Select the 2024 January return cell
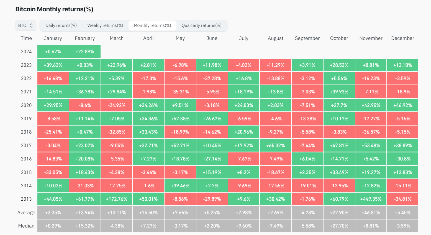Image resolution: width=431 pixels, height=235 pixels. tap(53, 51)
